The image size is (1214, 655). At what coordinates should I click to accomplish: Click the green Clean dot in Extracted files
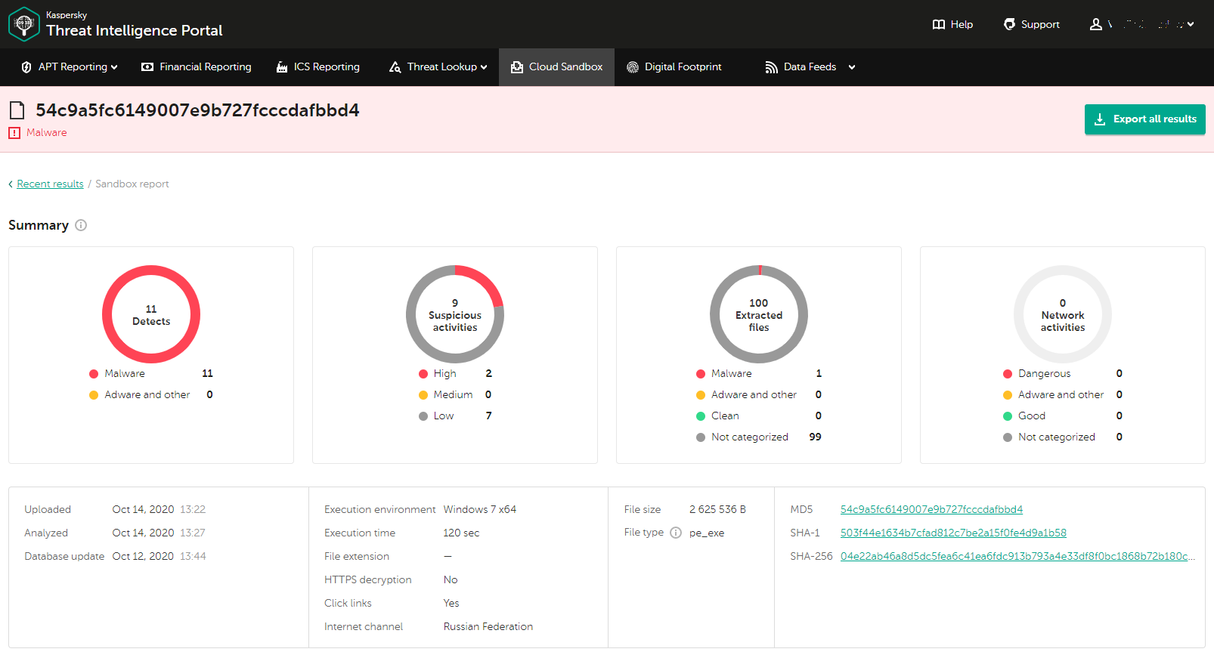(701, 416)
